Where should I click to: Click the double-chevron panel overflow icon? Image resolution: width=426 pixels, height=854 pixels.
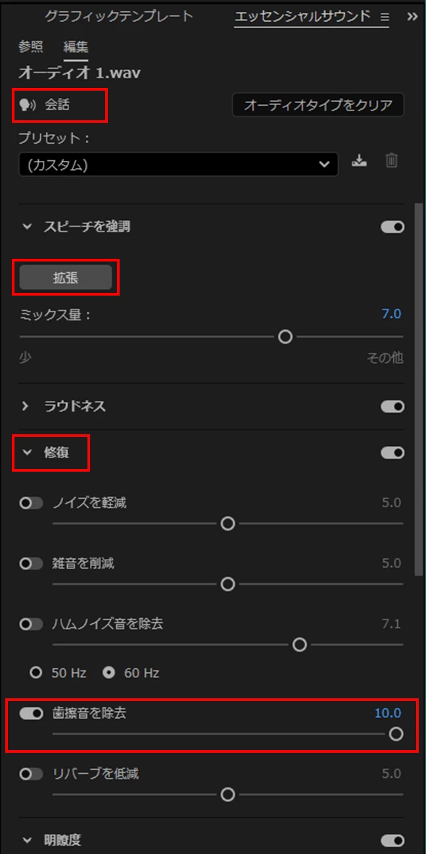[412, 16]
